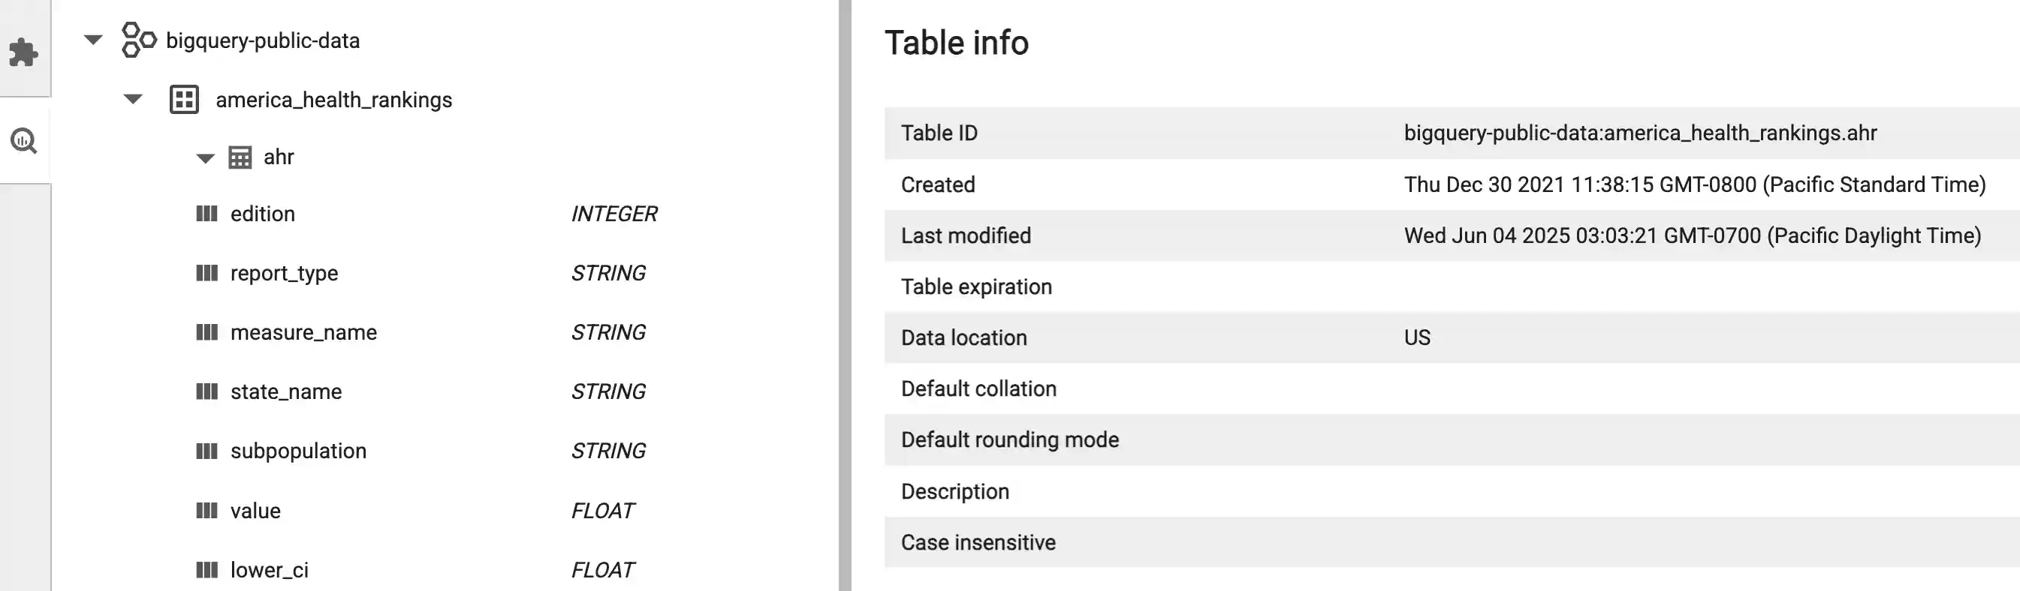Click the edition column icon
Screen dimensions: 2020x591
coord(207,214)
